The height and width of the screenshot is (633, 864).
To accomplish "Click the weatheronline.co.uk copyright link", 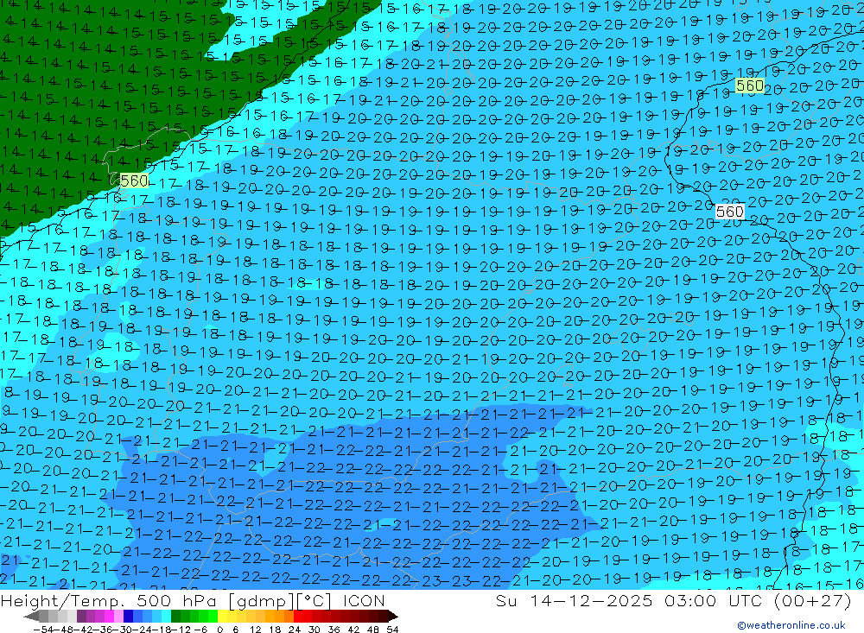I will click(x=791, y=625).
